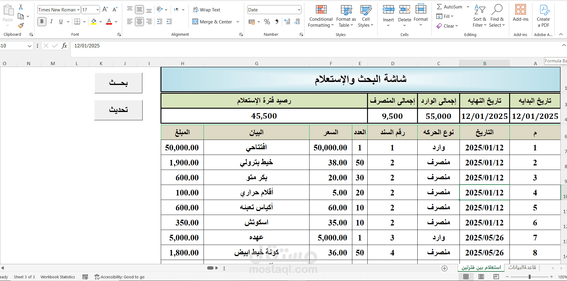Open Font dialog launcher
The image size is (567, 281).
pyautogui.click(x=119, y=35)
